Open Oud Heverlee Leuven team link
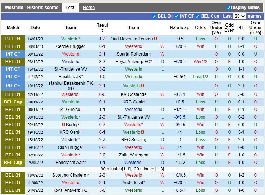 pyautogui.click(x=132, y=39)
